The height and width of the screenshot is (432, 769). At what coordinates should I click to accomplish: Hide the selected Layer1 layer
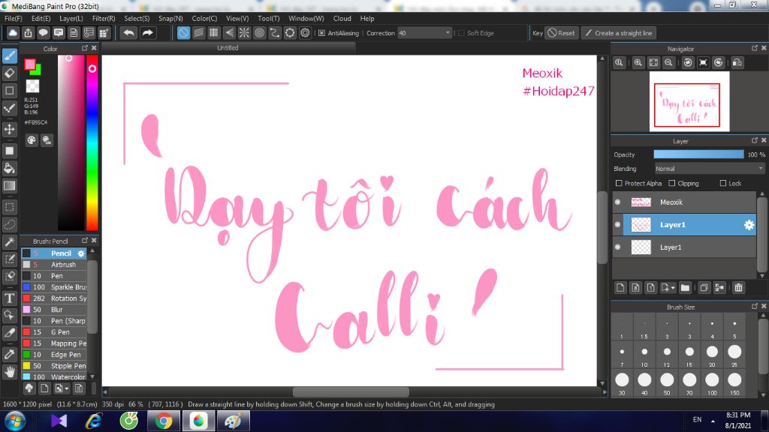[x=618, y=225]
